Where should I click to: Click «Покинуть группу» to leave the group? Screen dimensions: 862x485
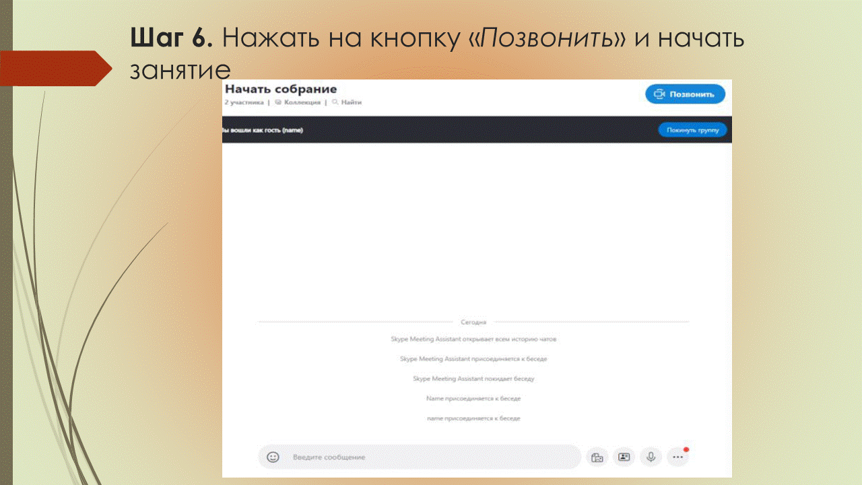click(692, 130)
